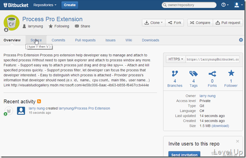Click the Create button
246x158 pixels.
(70, 5)
